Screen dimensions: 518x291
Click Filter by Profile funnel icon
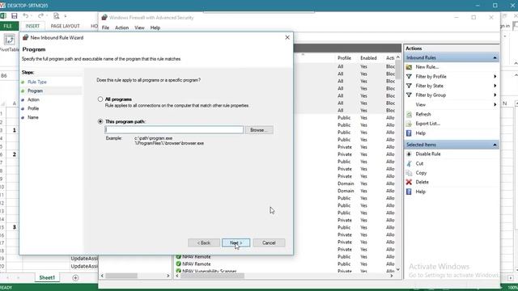[x=409, y=77]
